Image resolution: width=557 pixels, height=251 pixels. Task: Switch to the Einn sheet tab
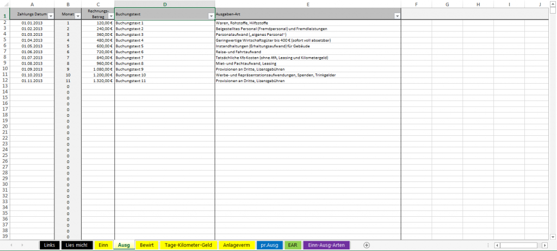103,245
